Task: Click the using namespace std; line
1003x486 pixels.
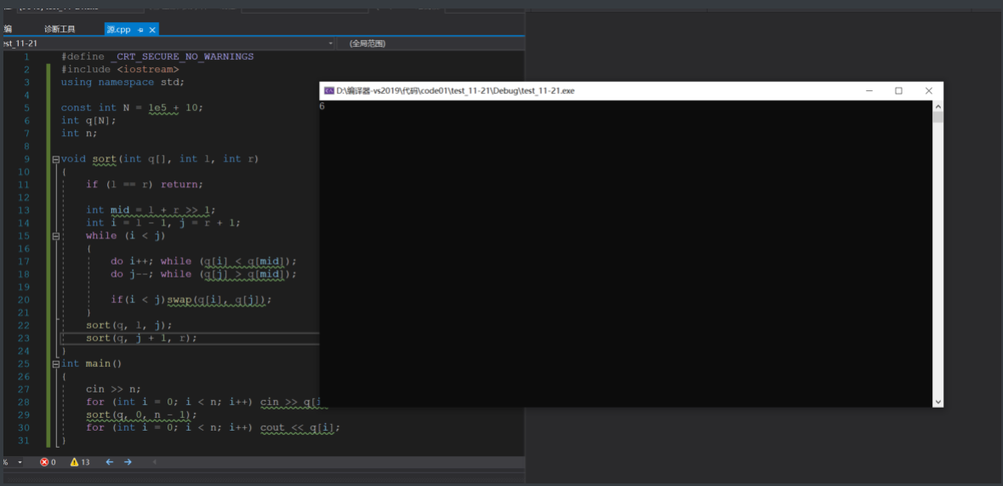Action: point(123,82)
